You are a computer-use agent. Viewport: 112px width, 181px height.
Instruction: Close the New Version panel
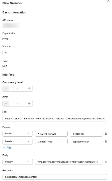click(x=108, y=1)
